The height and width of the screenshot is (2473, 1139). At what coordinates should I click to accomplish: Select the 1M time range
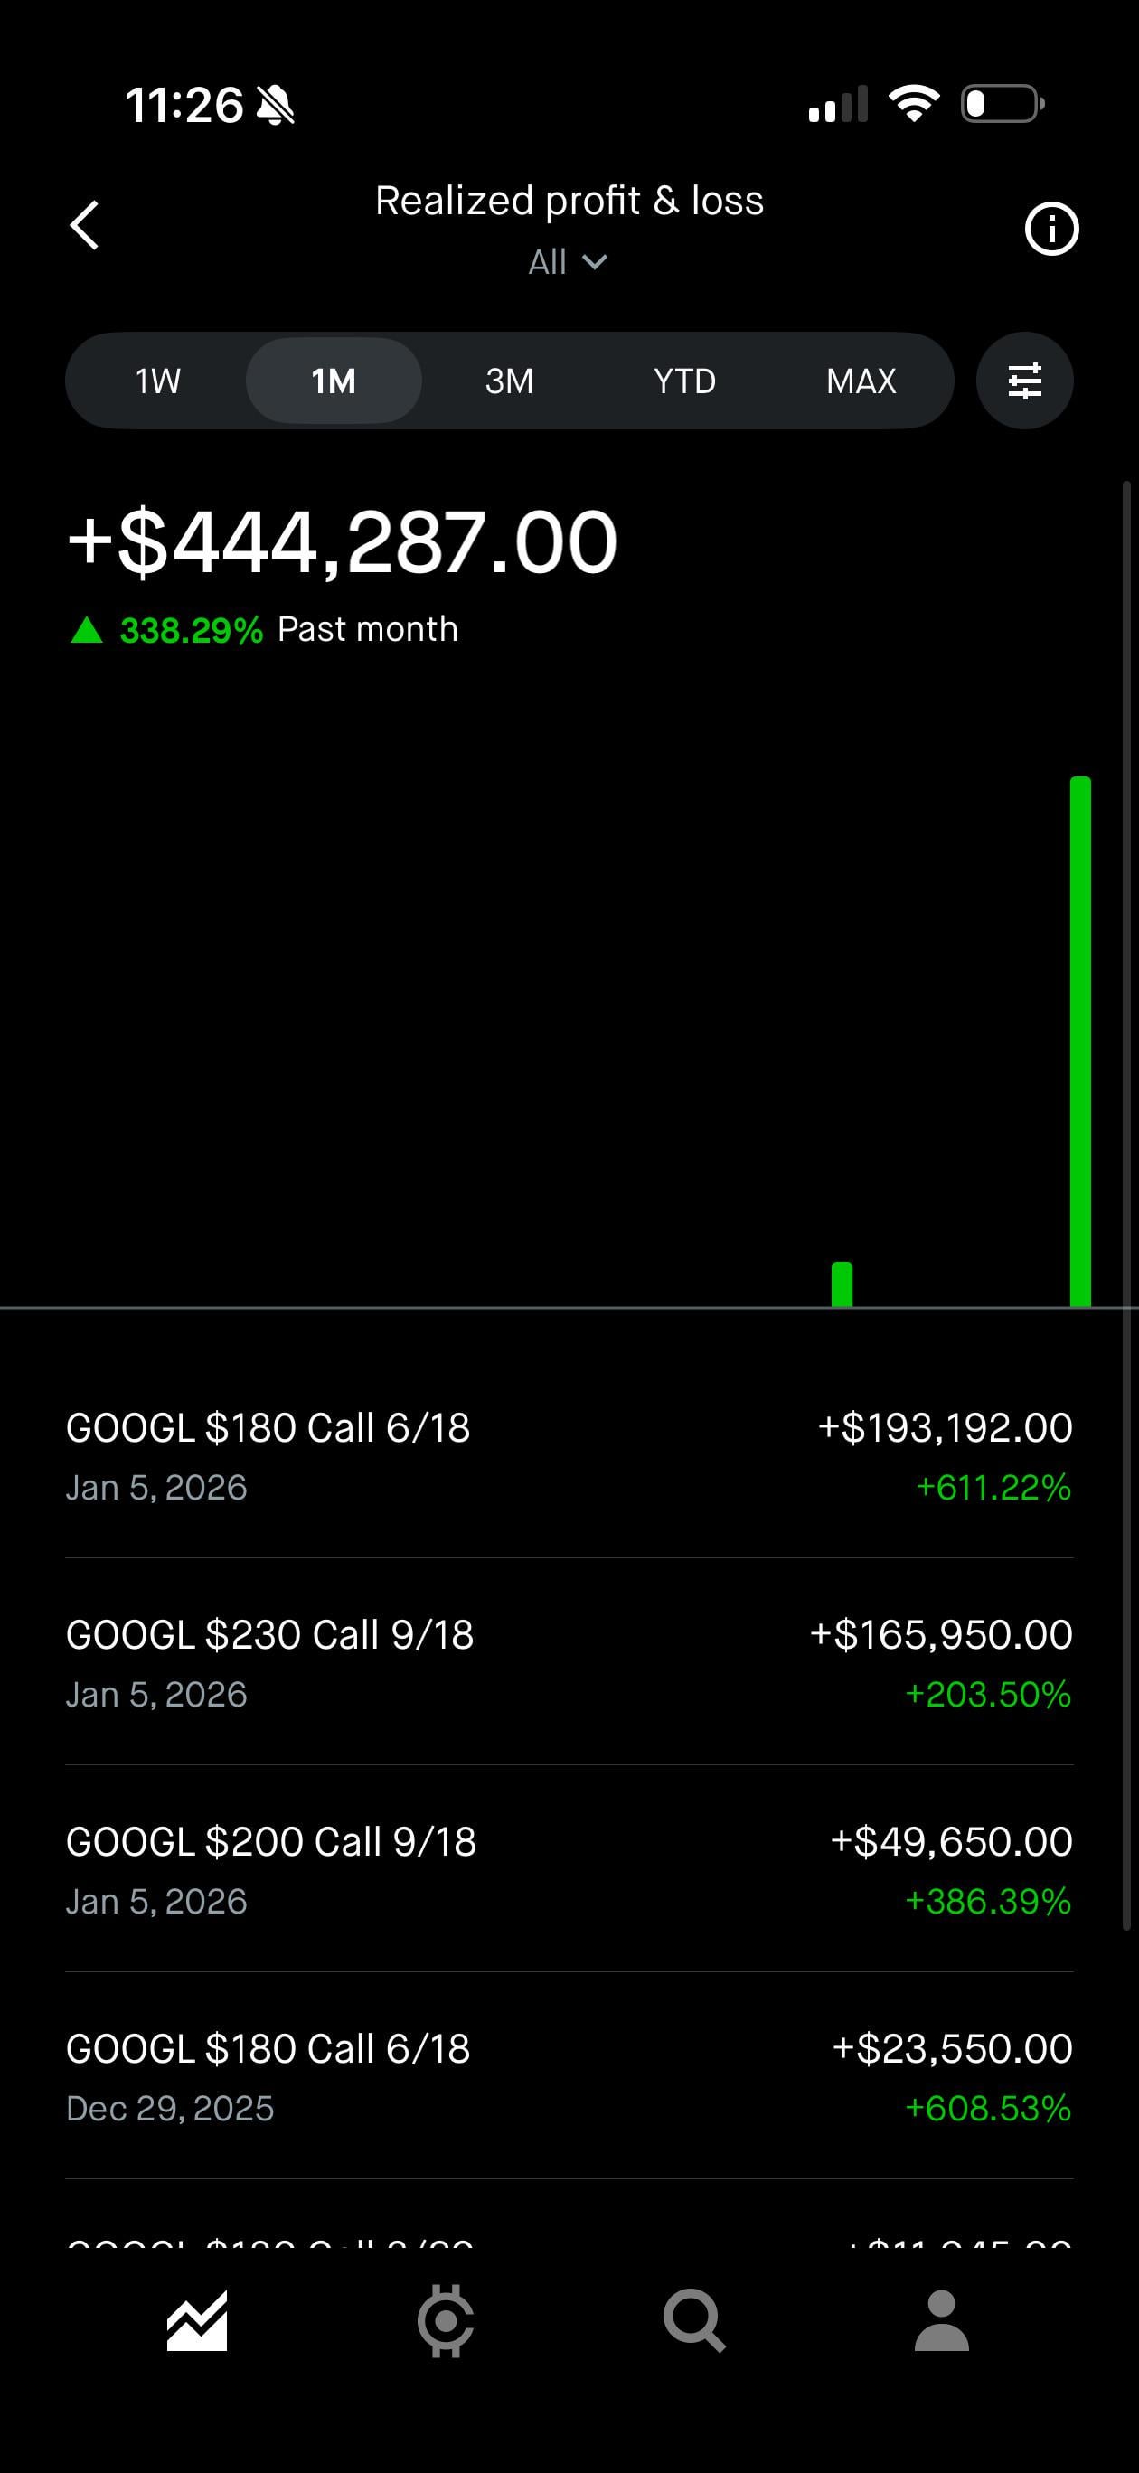(334, 381)
